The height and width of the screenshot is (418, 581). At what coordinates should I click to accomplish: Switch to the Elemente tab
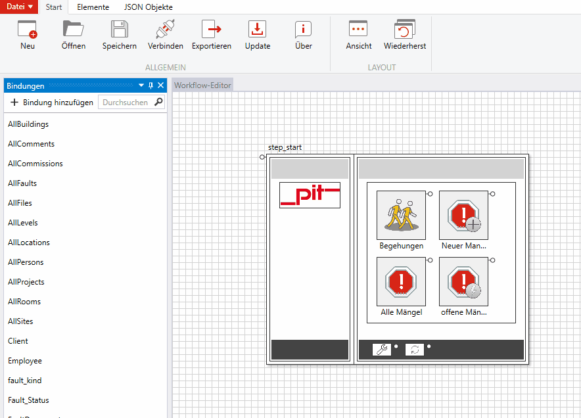coord(93,7)
